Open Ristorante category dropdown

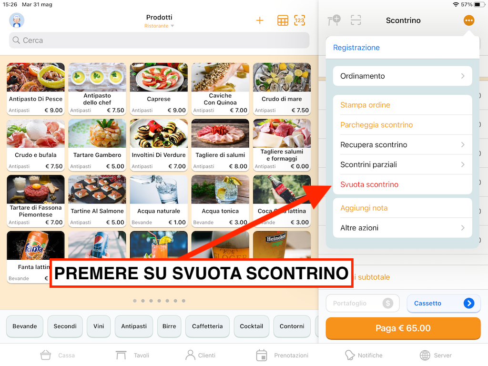[159, 26]
